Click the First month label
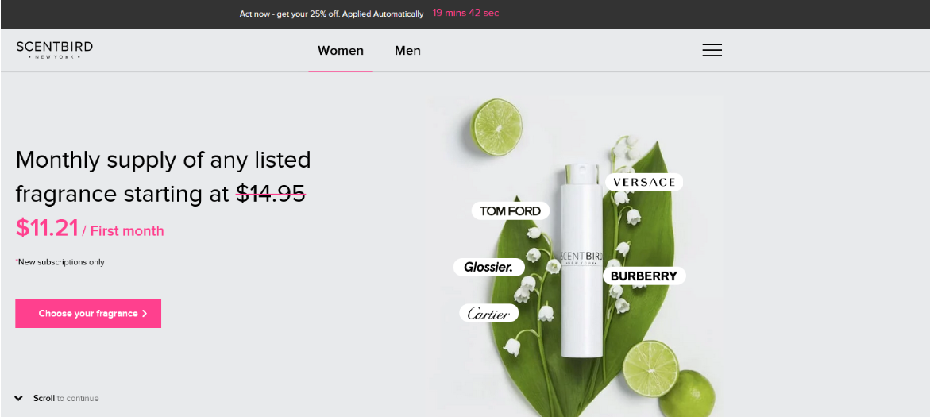 tap(127, 231)
